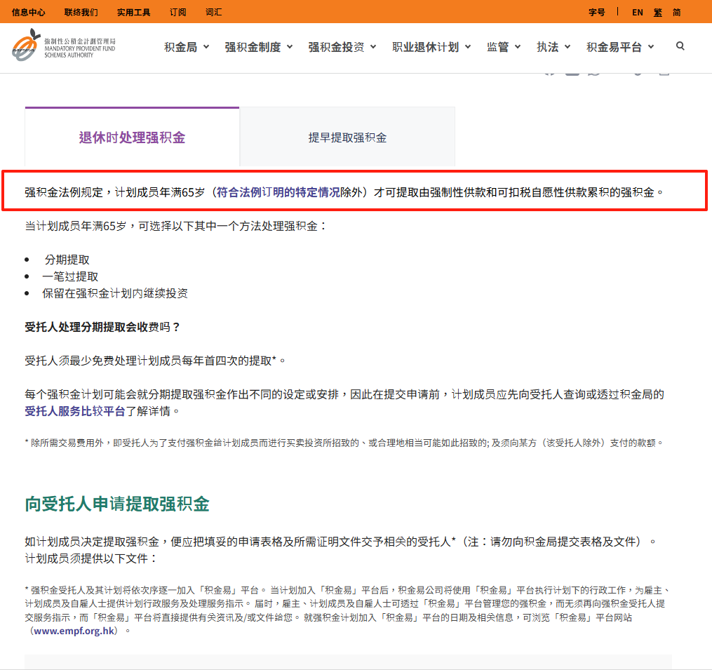Expand the 强积金制度 menu

[x=259, y=47]
